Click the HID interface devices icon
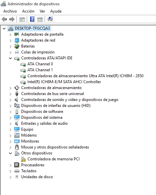This screenshot has height=195, width=156. pos(17,106)
